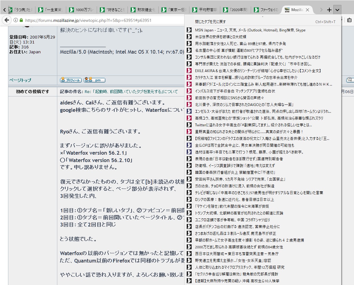This screenshot has height=285, width=354.
Task: Click the browser Back arrow button
Action: pos(6,20)
